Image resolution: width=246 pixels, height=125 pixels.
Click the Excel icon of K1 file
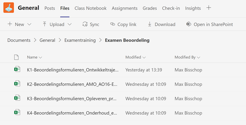click(x=17, y=69)
